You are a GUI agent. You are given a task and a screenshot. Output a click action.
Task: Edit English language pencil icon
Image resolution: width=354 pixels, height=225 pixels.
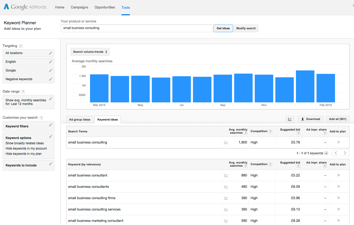50,62
